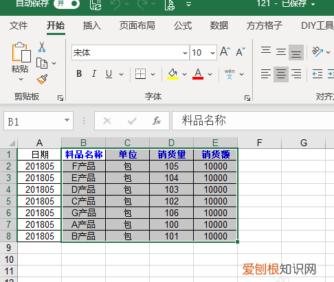Click the Select All corner triangle
Image resolution: width=334 pixels, height=282 pixels.
[x=12, y=143]
